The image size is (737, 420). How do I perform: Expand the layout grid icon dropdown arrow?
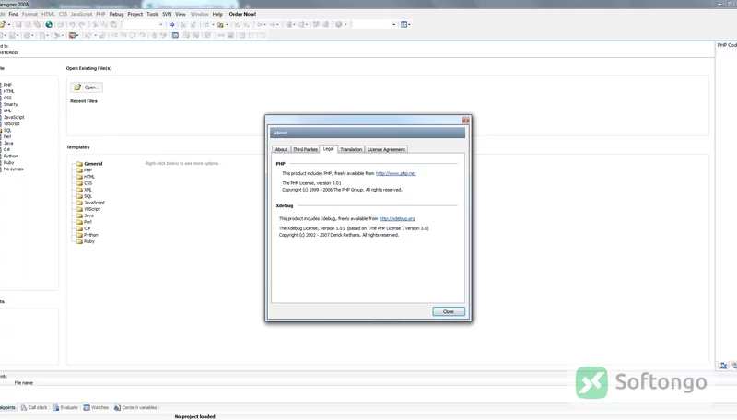tap(409, 25)
